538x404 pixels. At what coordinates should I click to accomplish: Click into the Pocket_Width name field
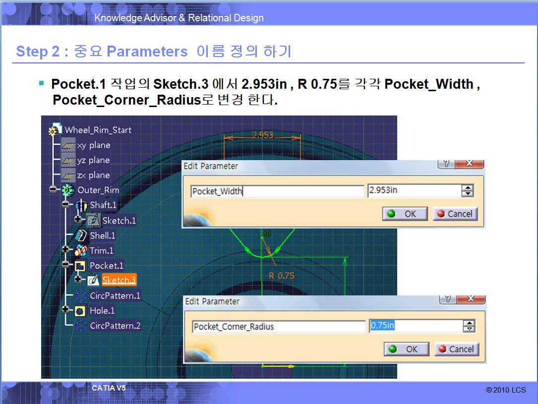click(x=277, y=191)
